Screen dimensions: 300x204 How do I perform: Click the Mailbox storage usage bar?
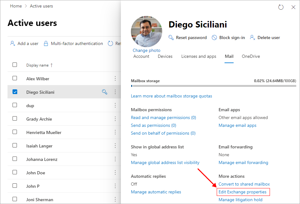[213, 85]
